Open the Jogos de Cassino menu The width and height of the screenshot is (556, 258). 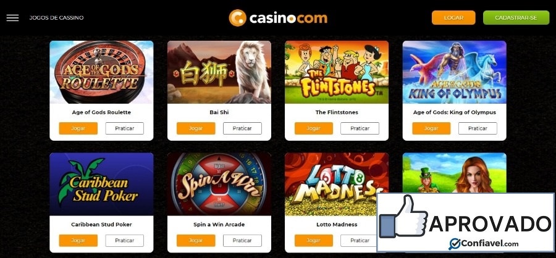point(56,18)
